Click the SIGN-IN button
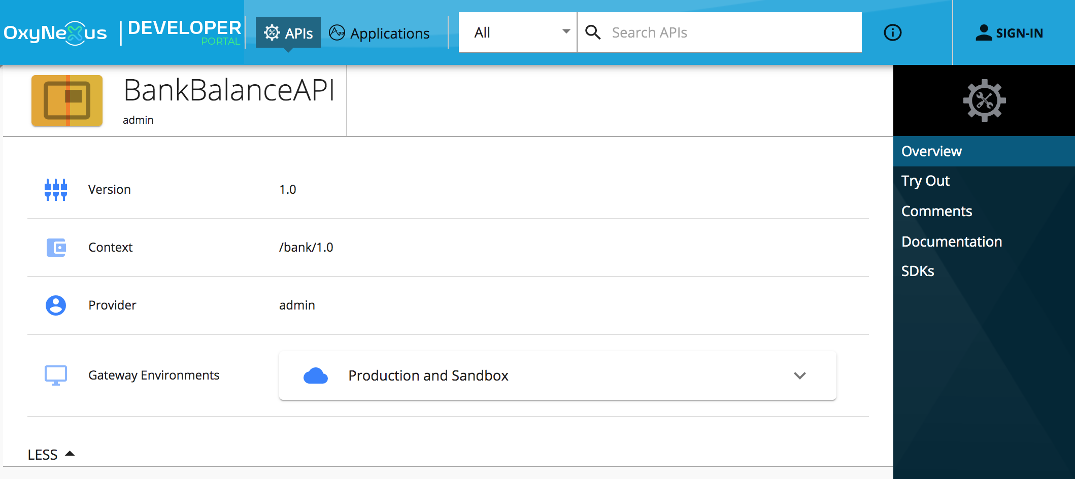This screenshot has height=479, width=1075. (1009, 33)
